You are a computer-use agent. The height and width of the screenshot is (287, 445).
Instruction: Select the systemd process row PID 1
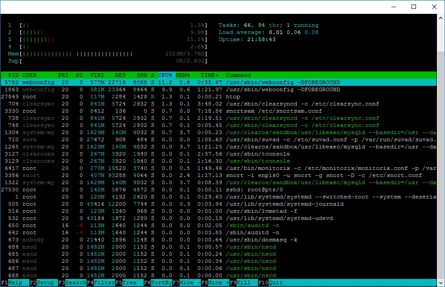click(219, 197)
